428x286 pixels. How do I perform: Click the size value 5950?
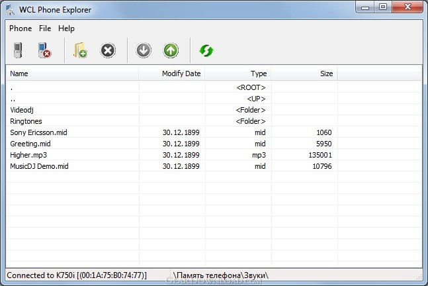pyautogui.click(x=324, y=144)
